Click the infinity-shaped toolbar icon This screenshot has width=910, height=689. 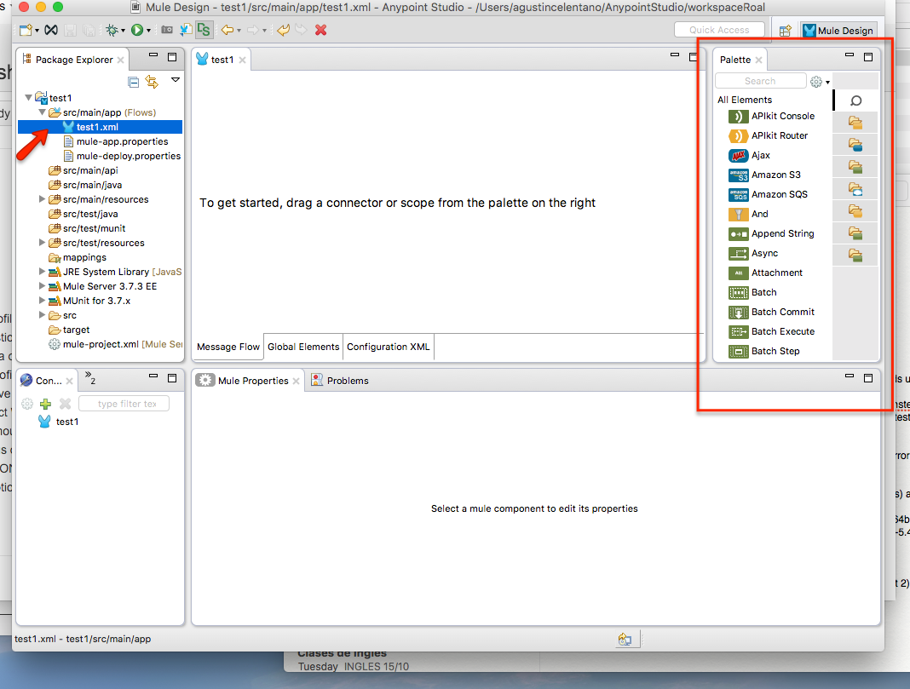pos(51,30)
